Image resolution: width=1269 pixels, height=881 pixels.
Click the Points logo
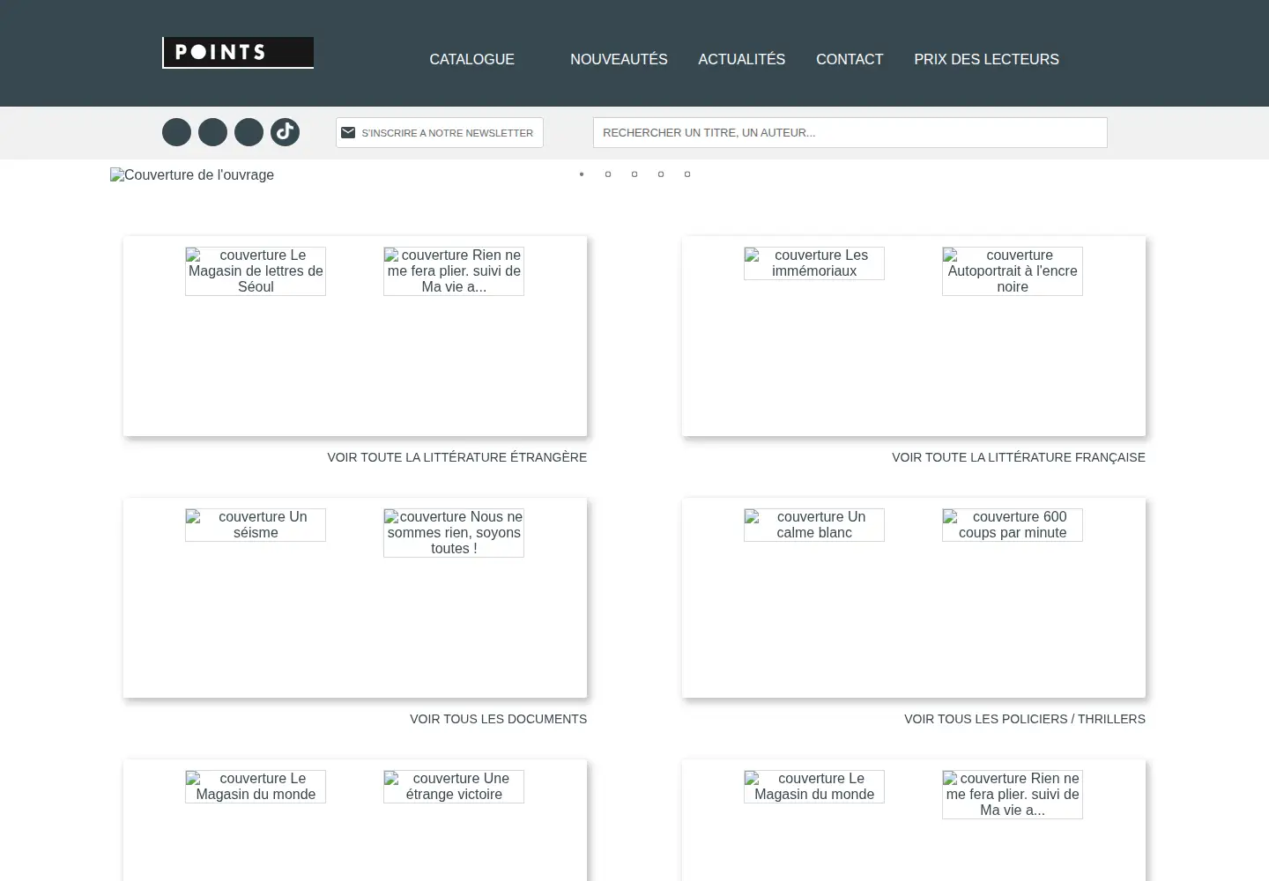tap(238, 53)
